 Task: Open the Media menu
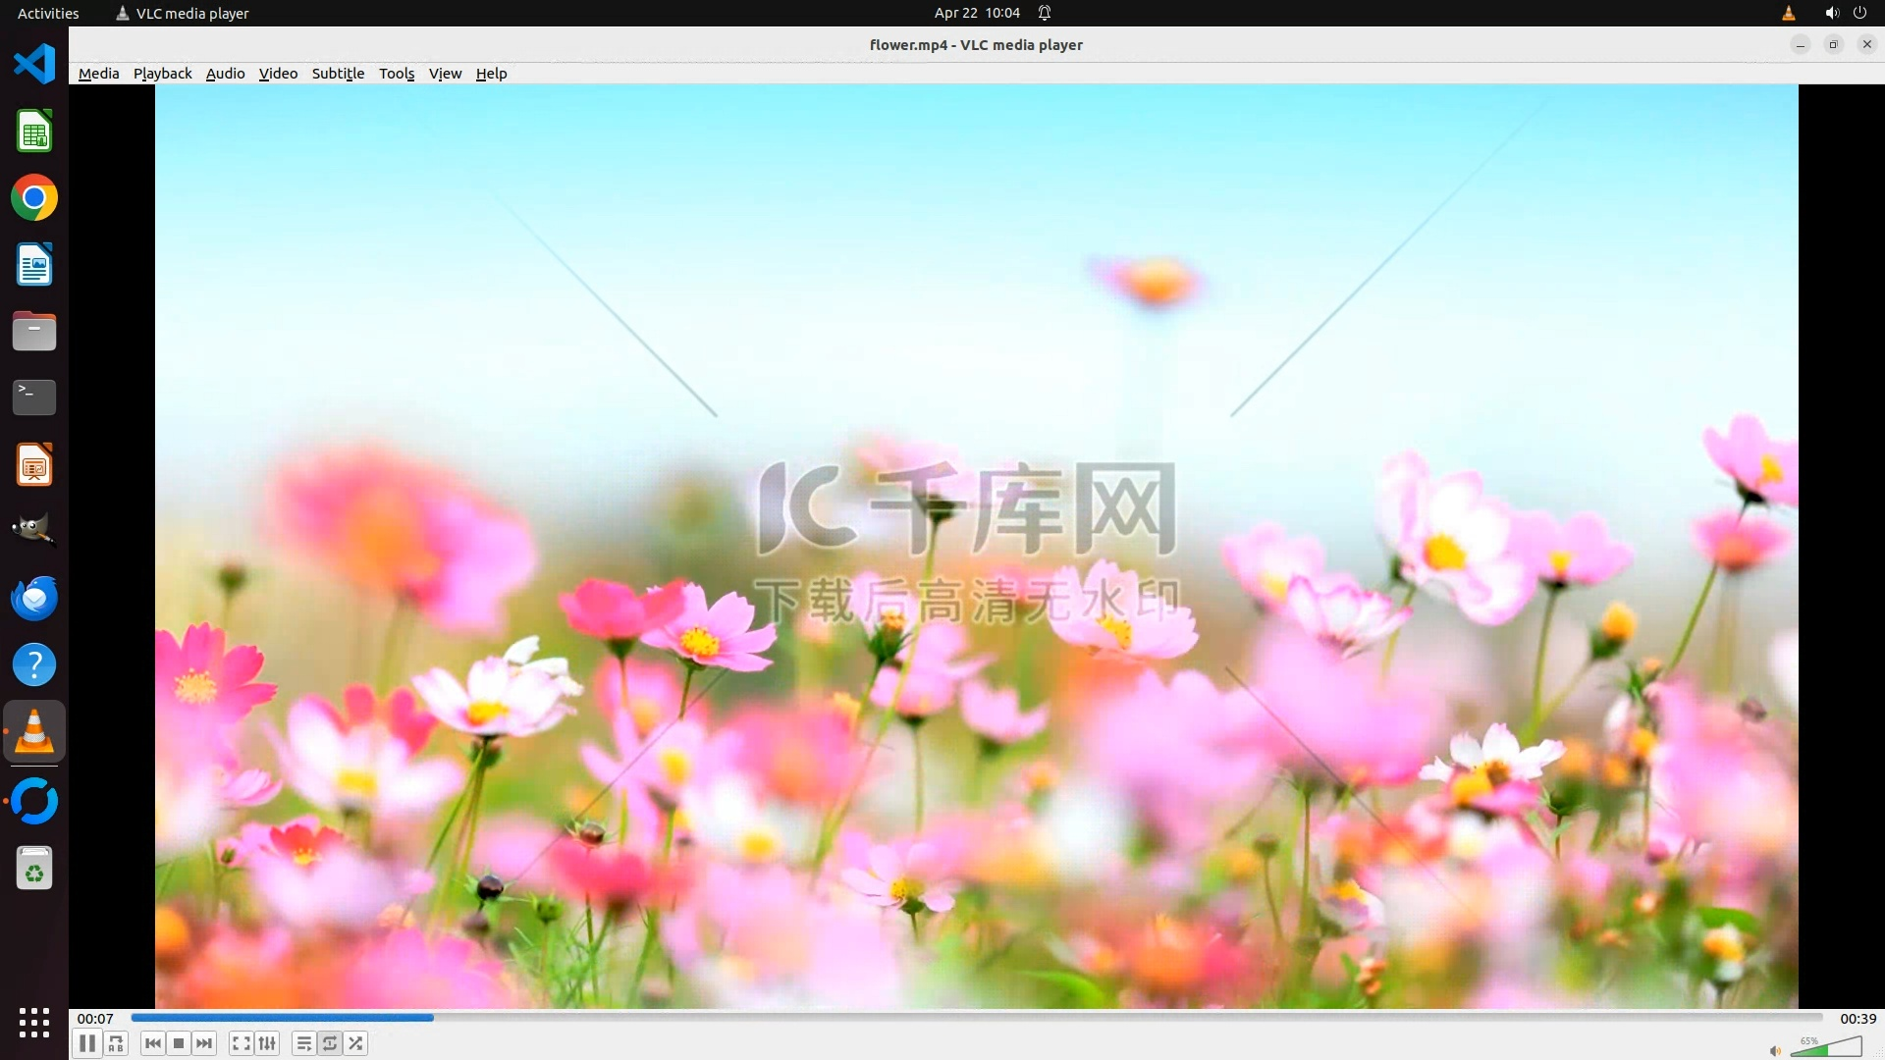coord(98,74)
